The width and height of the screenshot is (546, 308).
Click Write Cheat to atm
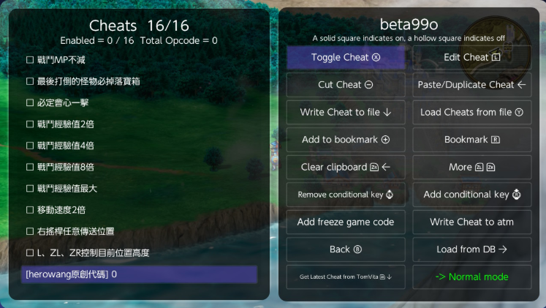471,222
